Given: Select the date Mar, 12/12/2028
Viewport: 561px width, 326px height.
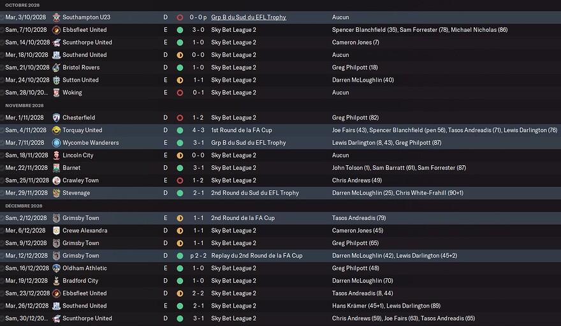Looking at the screenshot, I should coord(27,255).
